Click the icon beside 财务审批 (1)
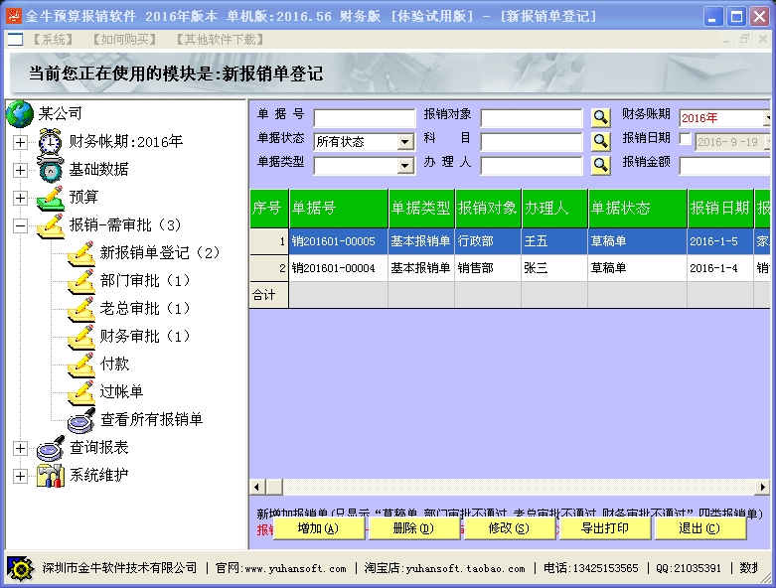776x588 pixels. click(x=81, y=337)
